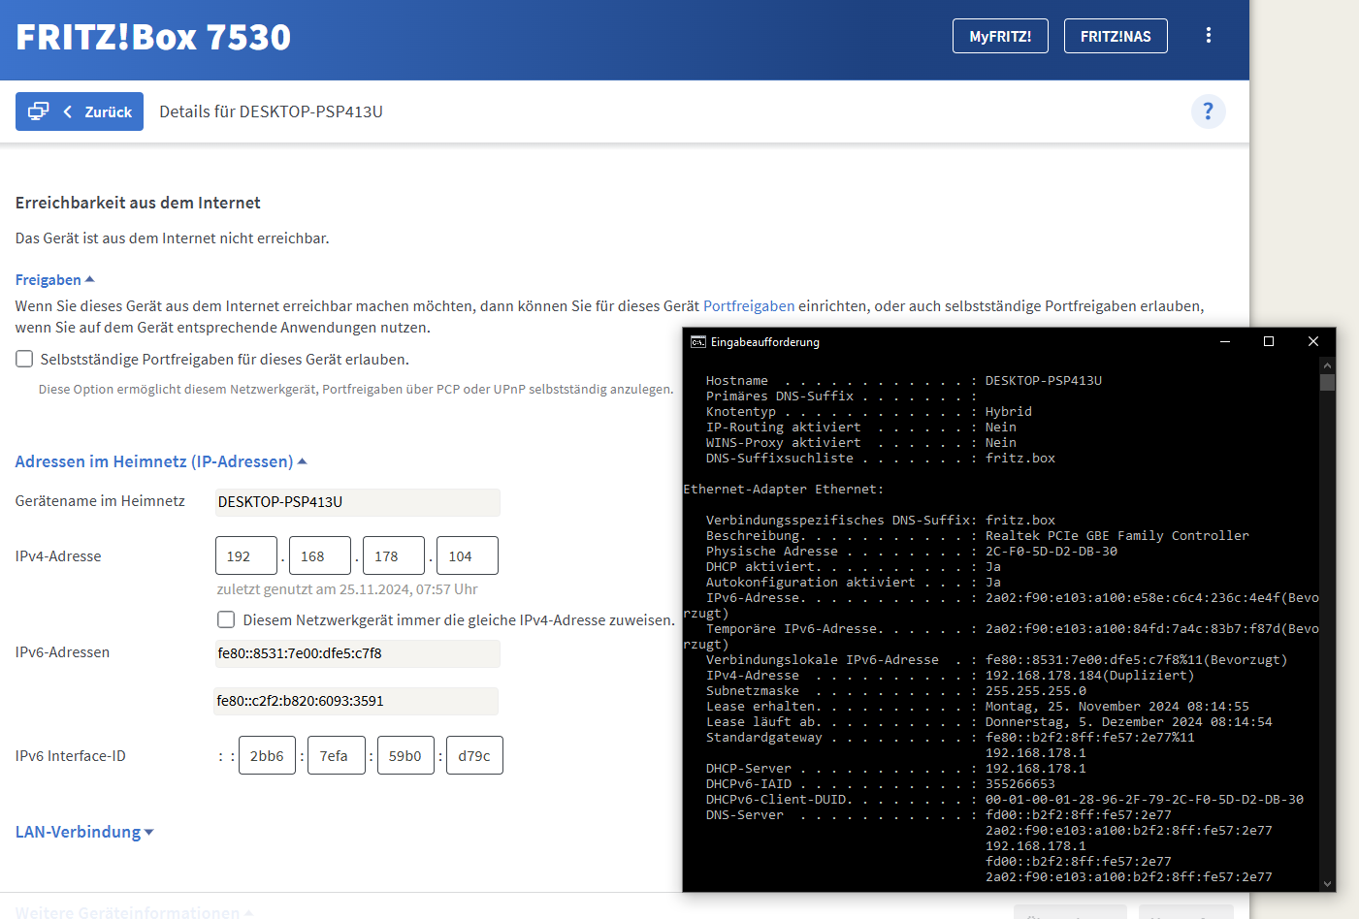Click 'Erreichbarkeit aus dem Internet' heading
The height and width of the screenshot is (919, 1359).
click(x=138, y=203)
